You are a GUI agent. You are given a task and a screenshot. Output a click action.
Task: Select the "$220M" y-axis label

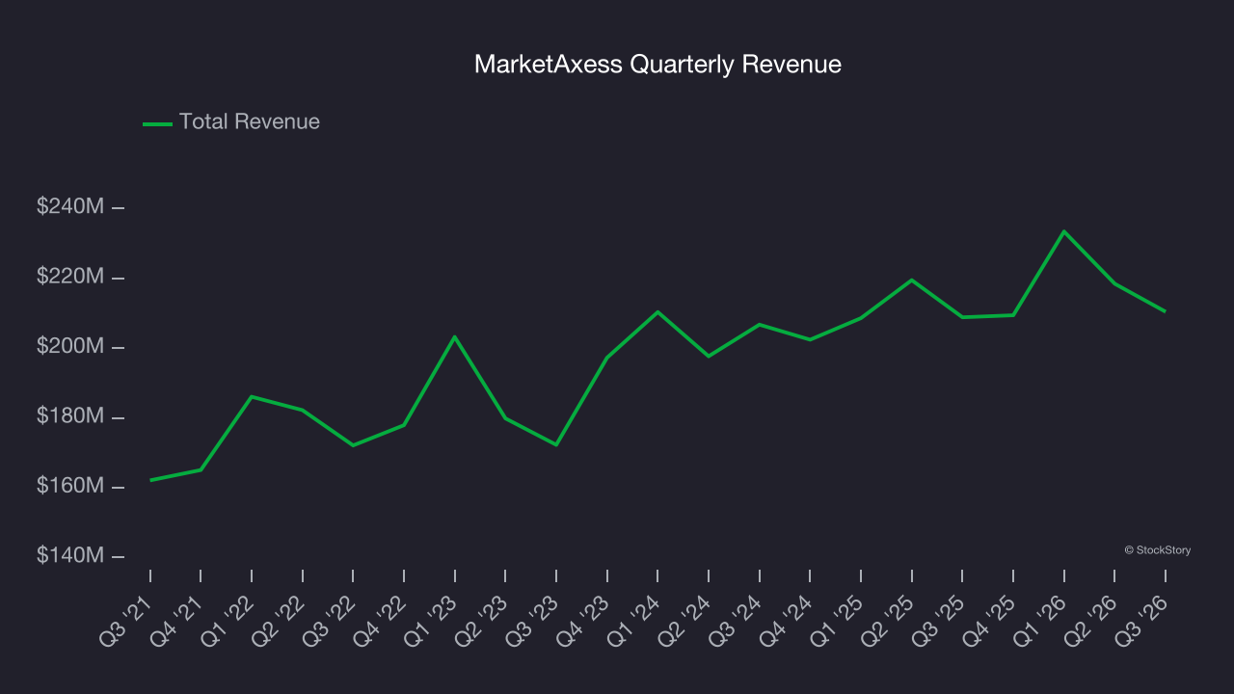70,278
